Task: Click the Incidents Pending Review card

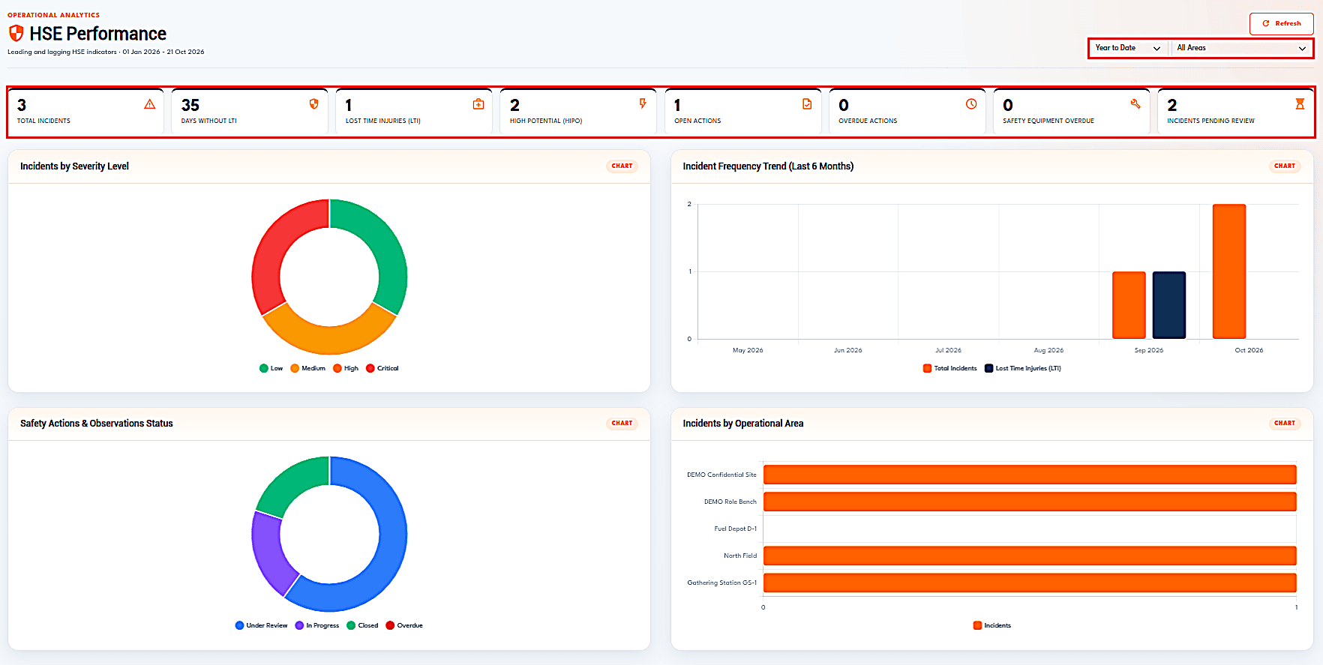Action: pyautogui.click(x=1235, y=112)
